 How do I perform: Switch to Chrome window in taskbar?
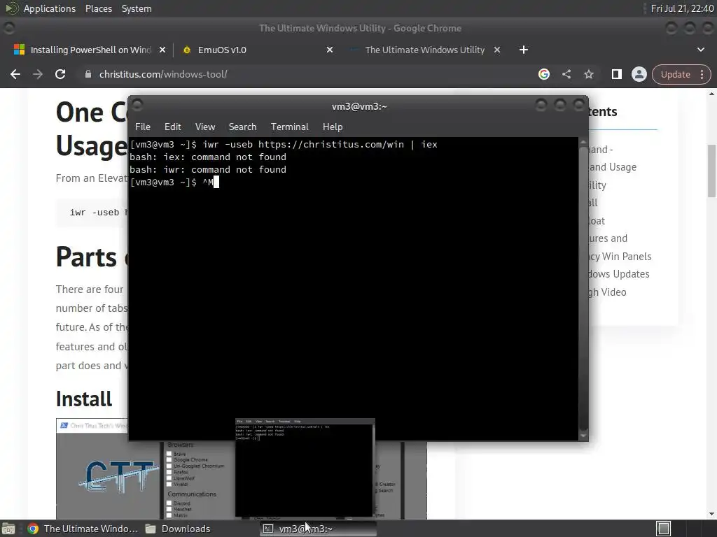(x=83, y=529)
